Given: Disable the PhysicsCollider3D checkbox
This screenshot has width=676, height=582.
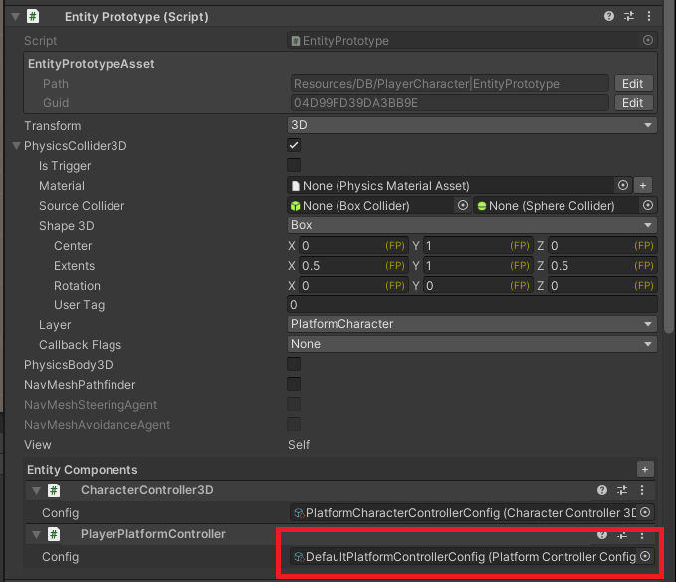Looking at the screenshot, I should (x=294, y=145).
